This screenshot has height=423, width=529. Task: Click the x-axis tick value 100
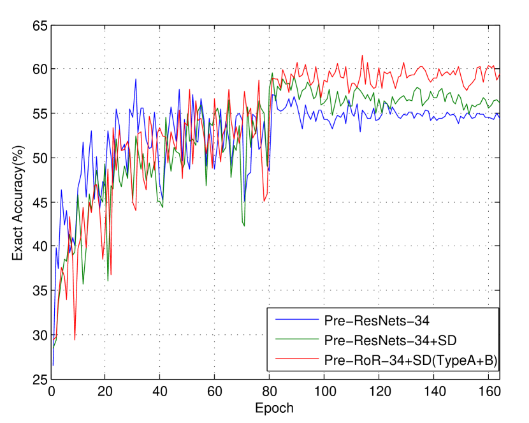324,392
